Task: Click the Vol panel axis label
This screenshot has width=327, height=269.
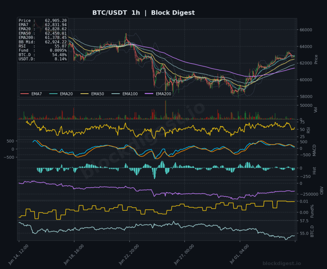Action: [x=316, y=110]
